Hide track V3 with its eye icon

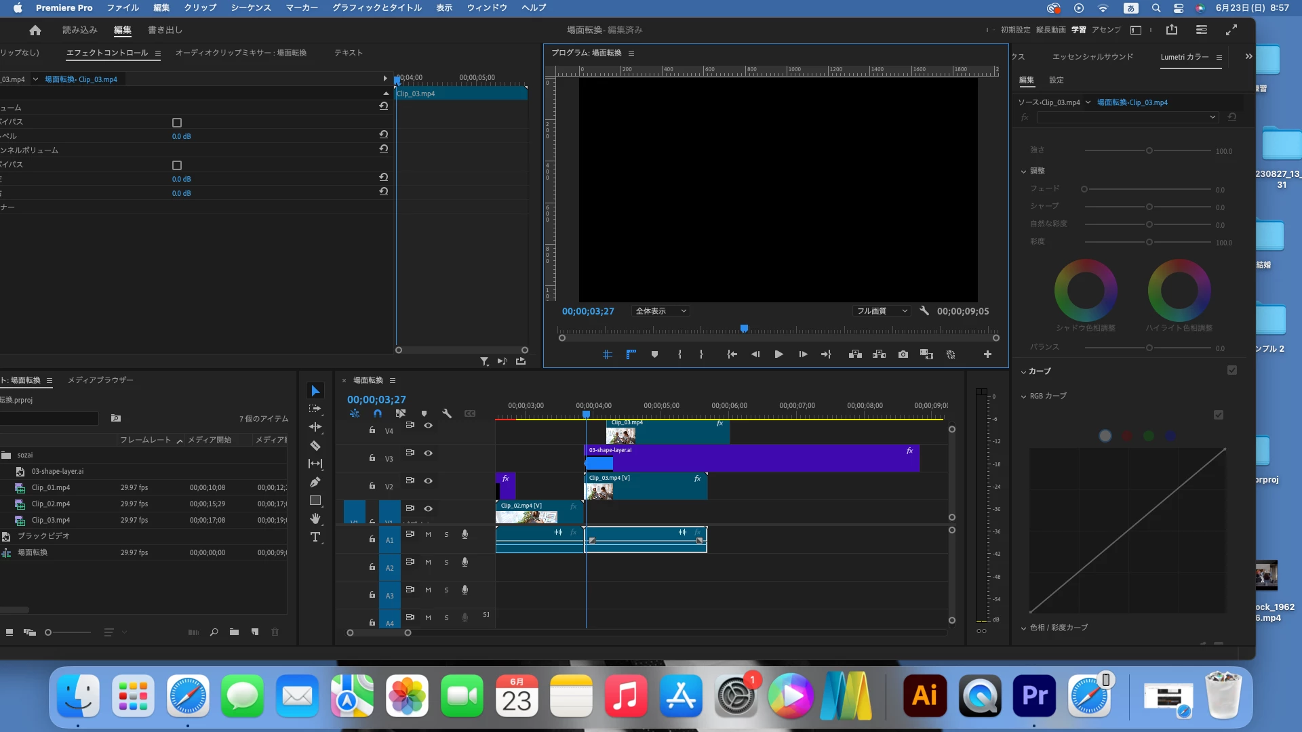point(429,453)
